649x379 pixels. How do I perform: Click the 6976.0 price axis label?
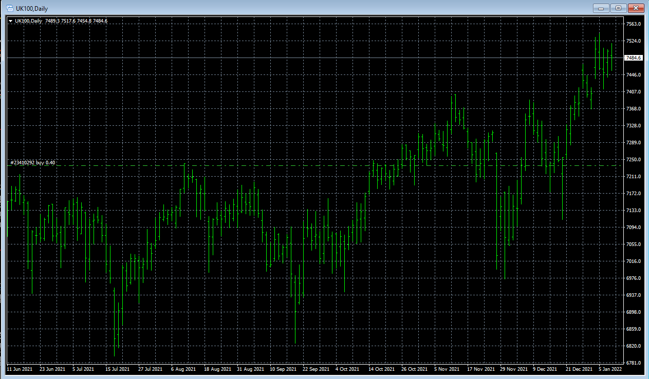tap(634, 278)
